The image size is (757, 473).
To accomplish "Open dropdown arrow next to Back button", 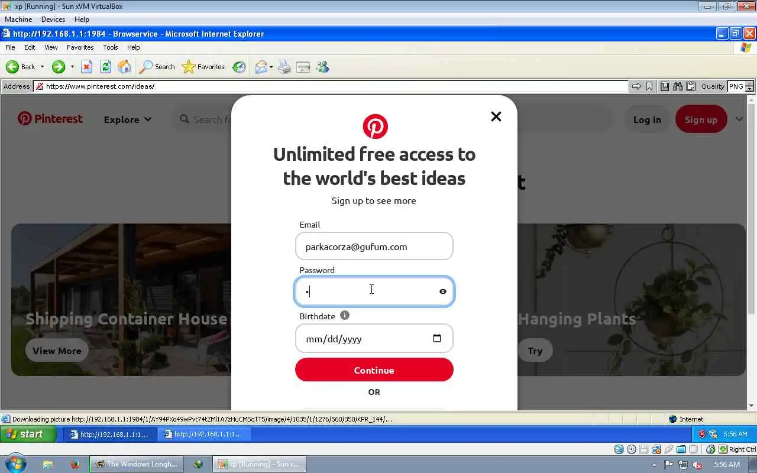I will pyautogui.click(x=42, y=67).
